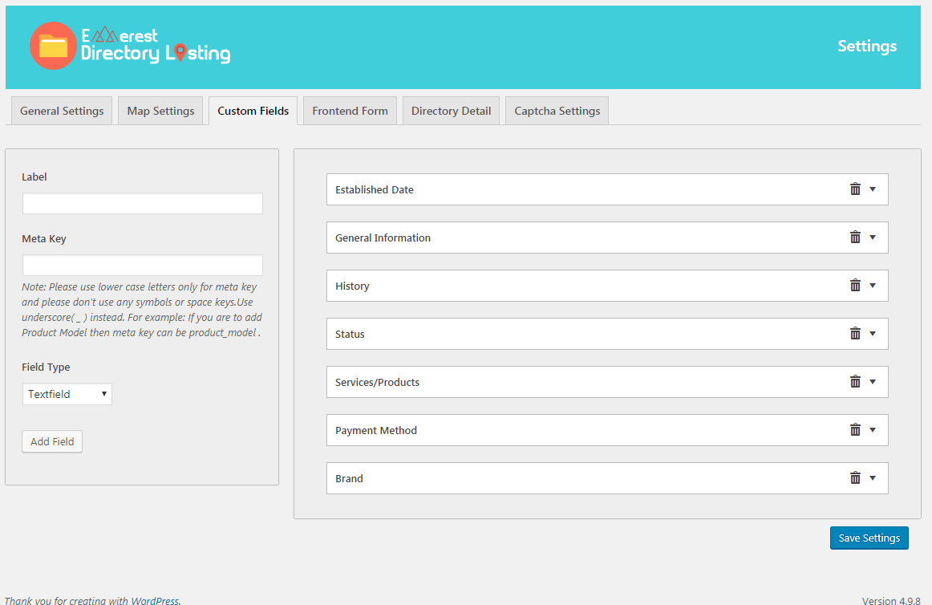Image resolution: width=932 pixels, height=605 pixels.
Task: Switch to Map Settings tab
Action: pyautogui.click(x=160, y=111)
